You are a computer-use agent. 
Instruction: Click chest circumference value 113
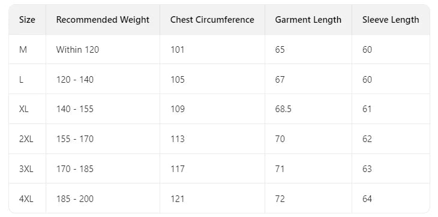pyautogui.click(x=178, y=139)
